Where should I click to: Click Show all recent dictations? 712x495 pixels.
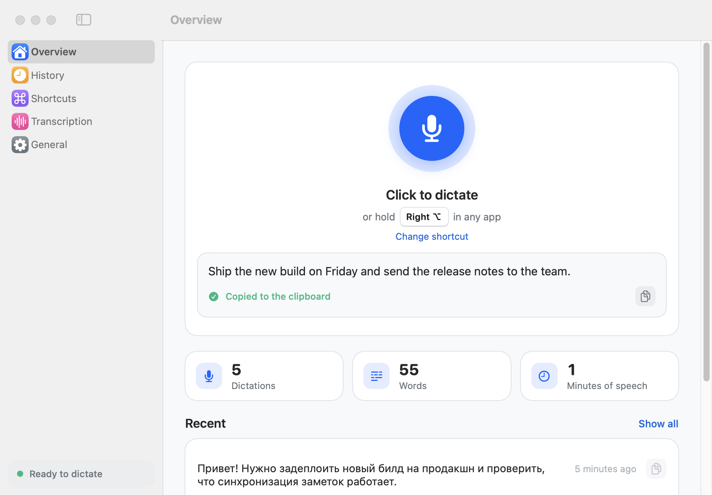pyautogui.click(x=658, y=424)
